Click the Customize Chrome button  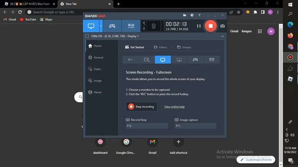tap(256, 160)
